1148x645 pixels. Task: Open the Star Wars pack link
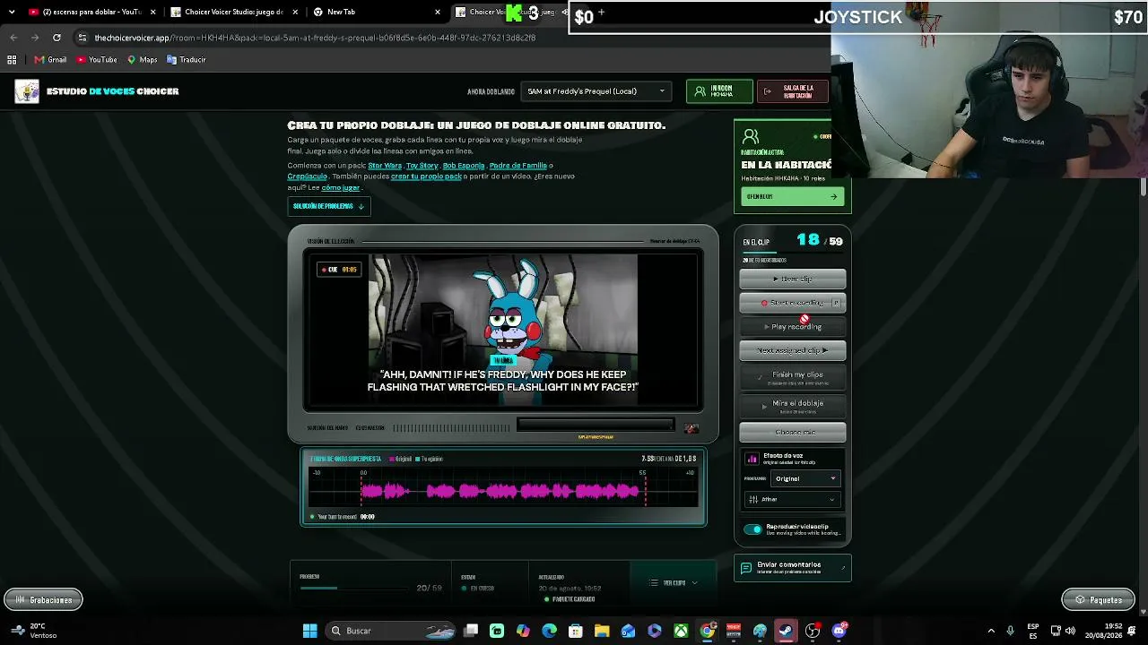(x=385, y=166)
